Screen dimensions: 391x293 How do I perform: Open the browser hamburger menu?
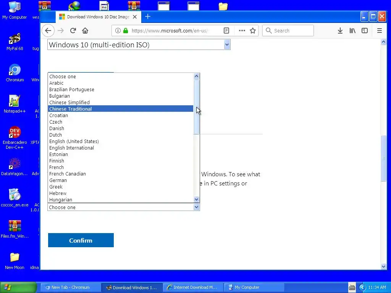tap(380, 31)
